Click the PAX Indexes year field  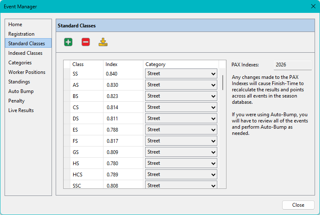[x=293, y=65]
